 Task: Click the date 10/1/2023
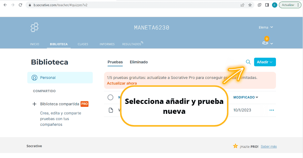[x=242, y=110]
